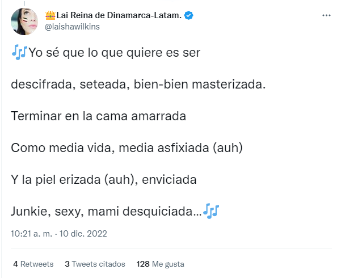Click the blue verified badge

click(188, 15)
